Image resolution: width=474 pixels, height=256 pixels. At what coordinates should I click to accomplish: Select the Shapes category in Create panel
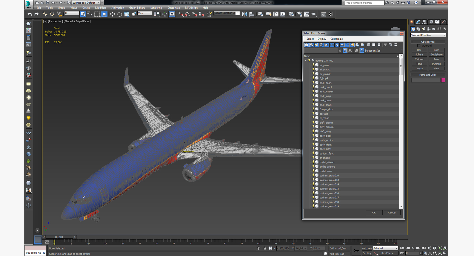[418, 29]
